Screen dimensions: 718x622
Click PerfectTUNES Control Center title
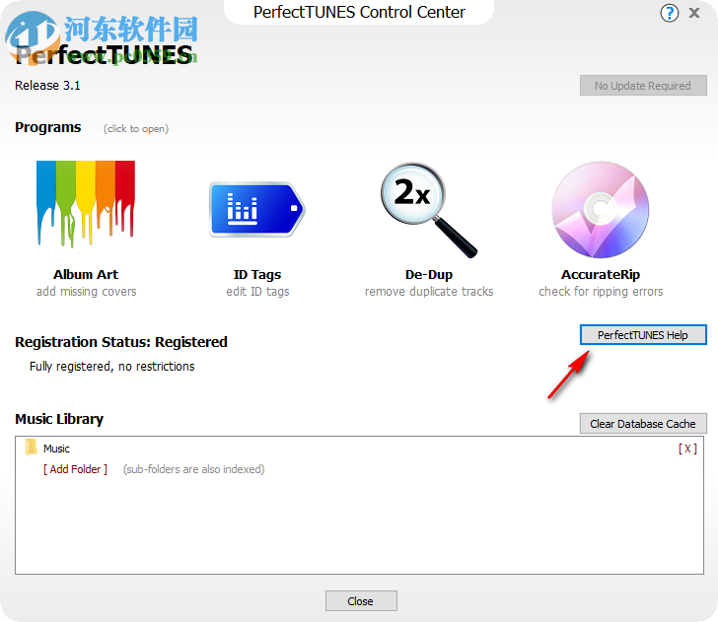tap(359, 13)
